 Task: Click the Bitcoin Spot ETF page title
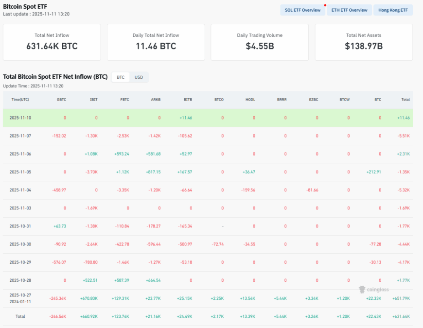click(x=25, y=6)
